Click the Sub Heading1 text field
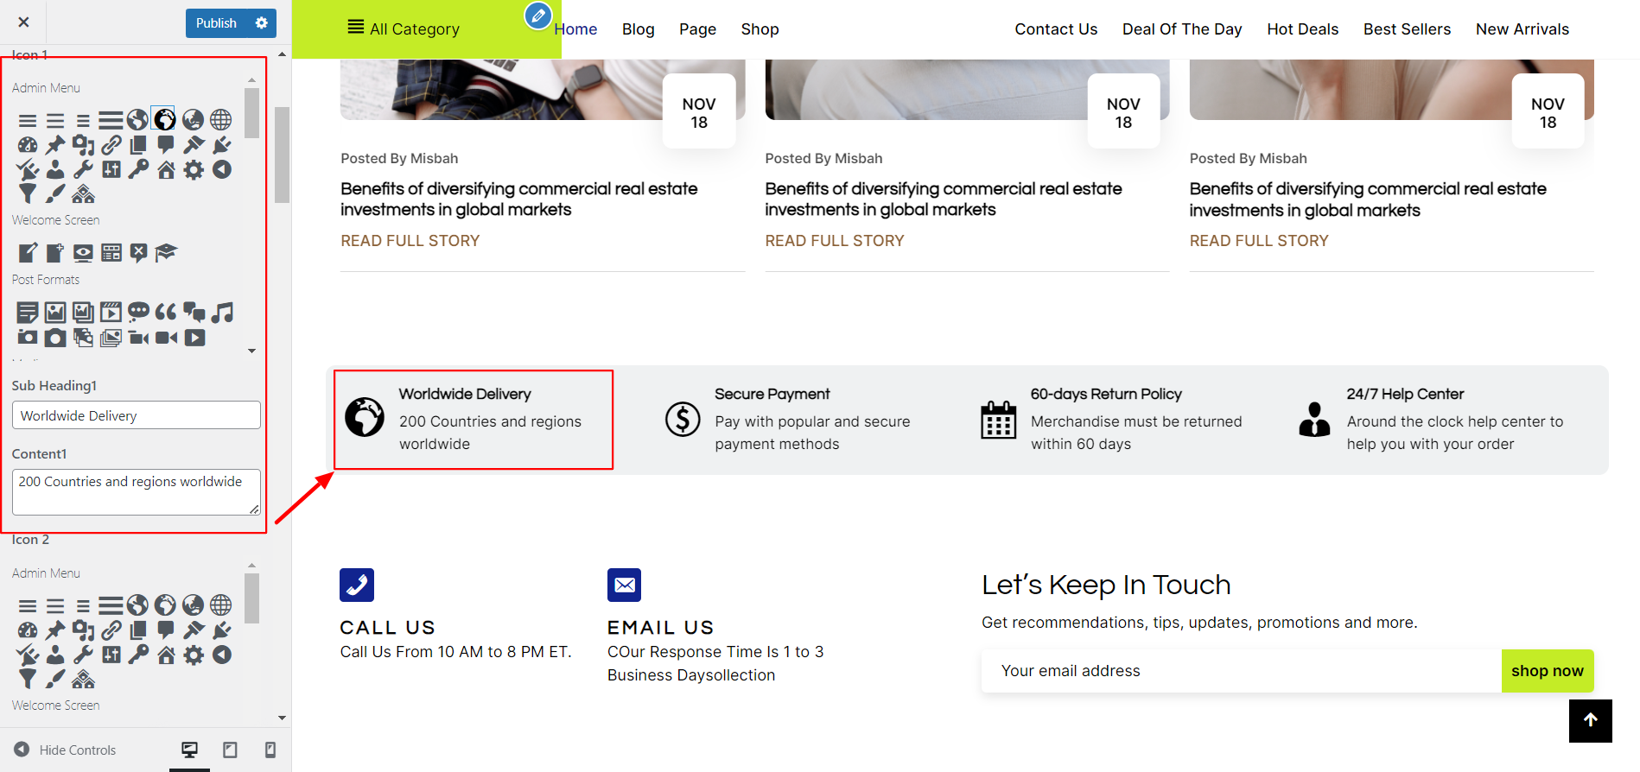1640x772 pixels. pyautogui.click(x=136, y=415)
